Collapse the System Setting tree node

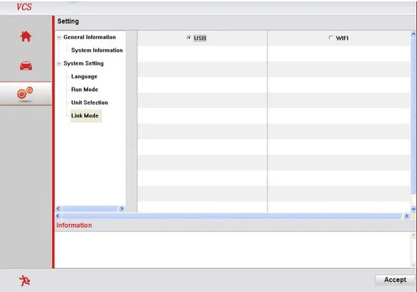pos(59,63)
